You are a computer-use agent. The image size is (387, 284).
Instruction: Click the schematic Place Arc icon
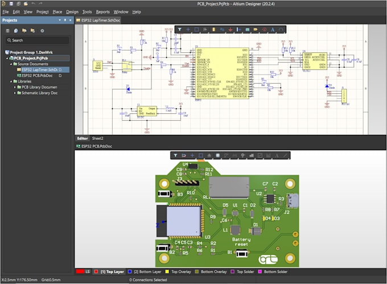click(281, 30)
